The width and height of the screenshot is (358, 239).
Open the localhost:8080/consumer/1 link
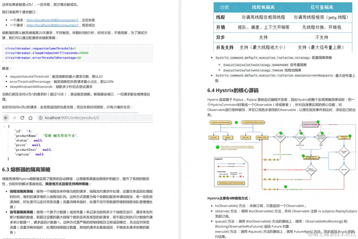tap(52, 20)
